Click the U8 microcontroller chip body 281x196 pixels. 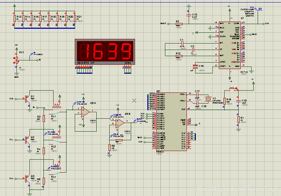(171, 122)
